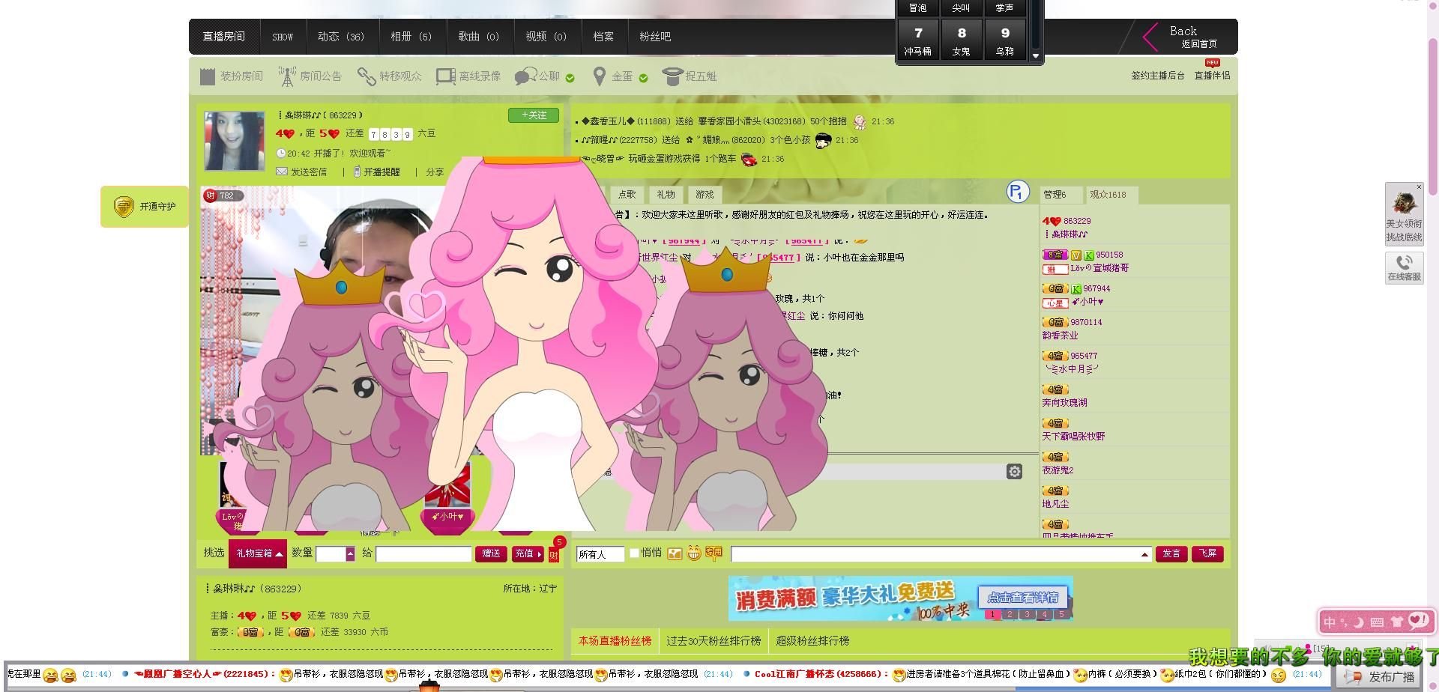Click 发言 send message button
The width and height of the screenshot is (1439, 692).
click(1171, 553)
